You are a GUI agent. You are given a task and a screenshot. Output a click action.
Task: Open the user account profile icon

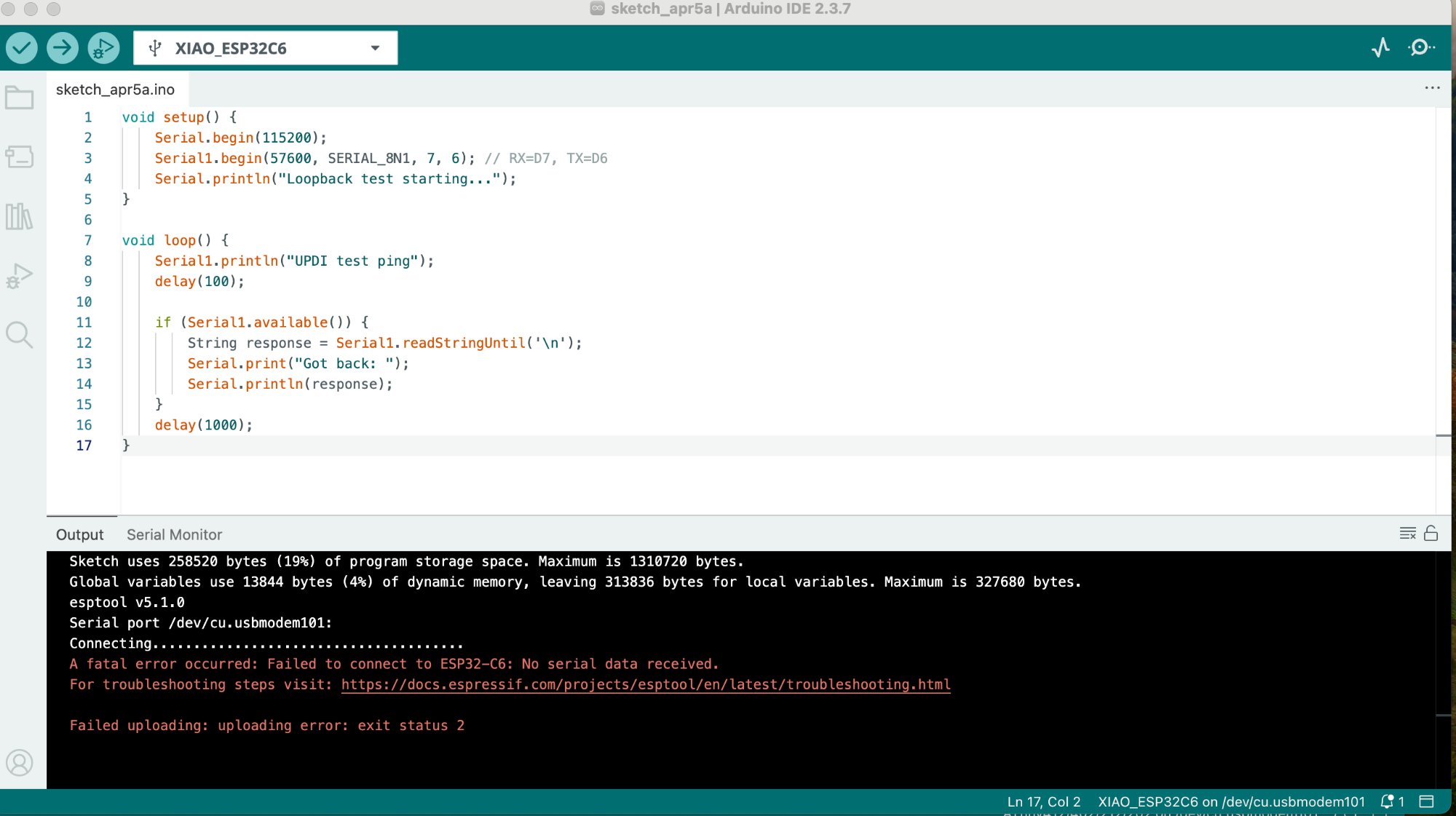(x=20, y=762)
